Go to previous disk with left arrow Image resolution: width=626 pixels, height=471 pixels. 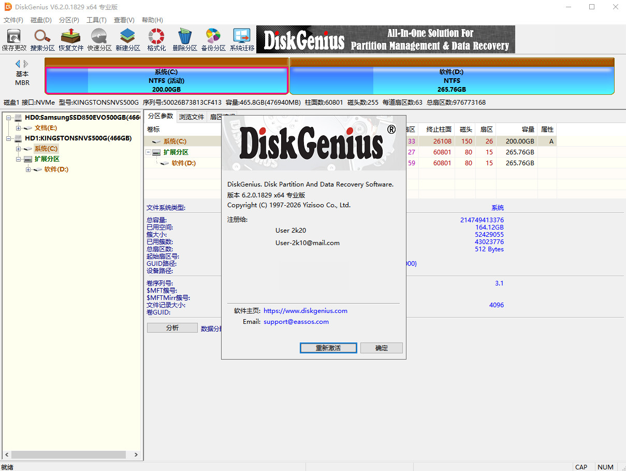18,64
